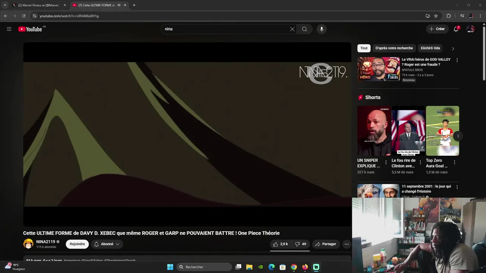This screenshot has width=486, height=273.
Task: Go back in browser history
Action: point(5,16)
